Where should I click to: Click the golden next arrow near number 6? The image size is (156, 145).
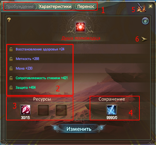(144, 39)
